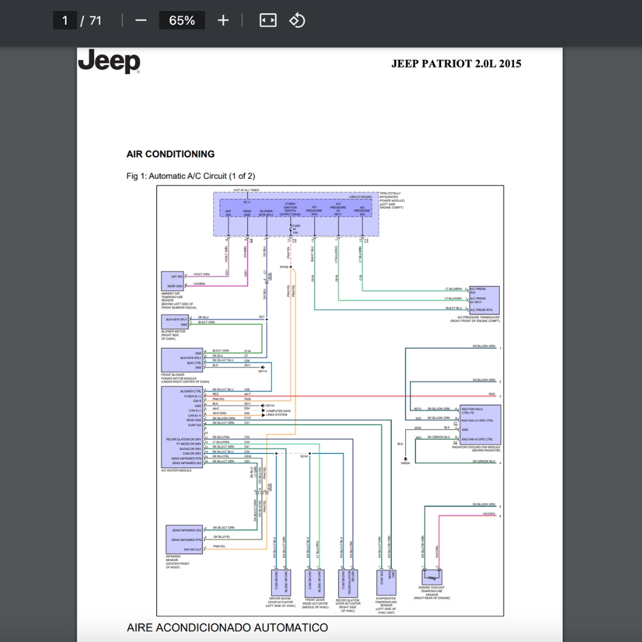Viewport: 642px width, 642px height.
Task: Click the JEEP PATRIOT 2.0L 2015 header
Action: click(x=456, y=64)
